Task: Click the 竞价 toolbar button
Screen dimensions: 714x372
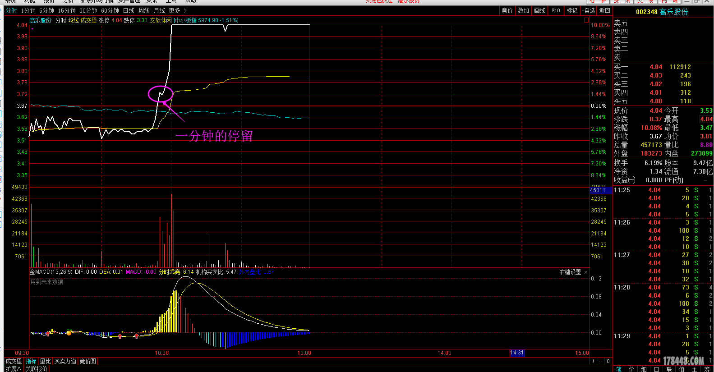Action: click(507, 10)
